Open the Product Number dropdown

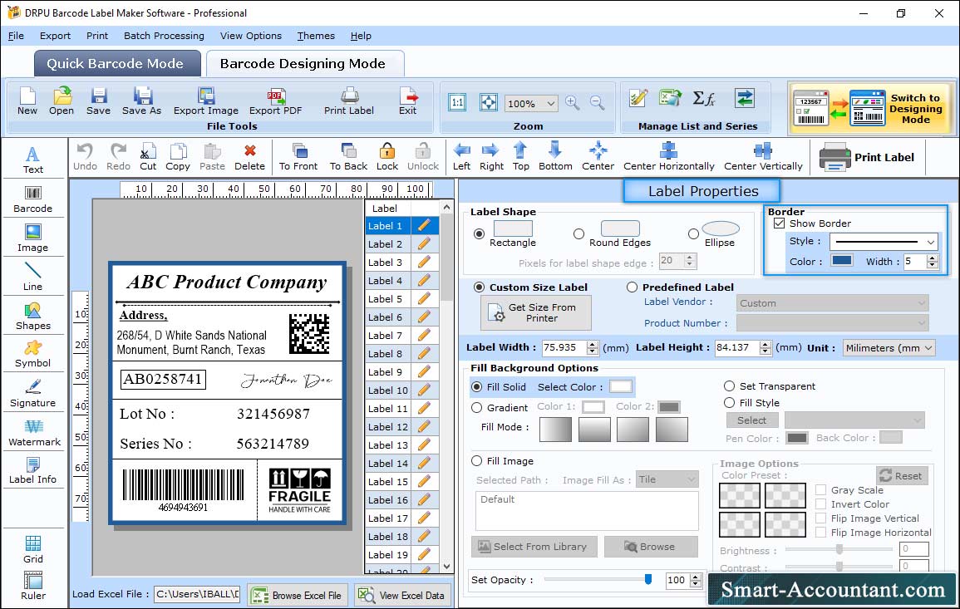(832, 323)
